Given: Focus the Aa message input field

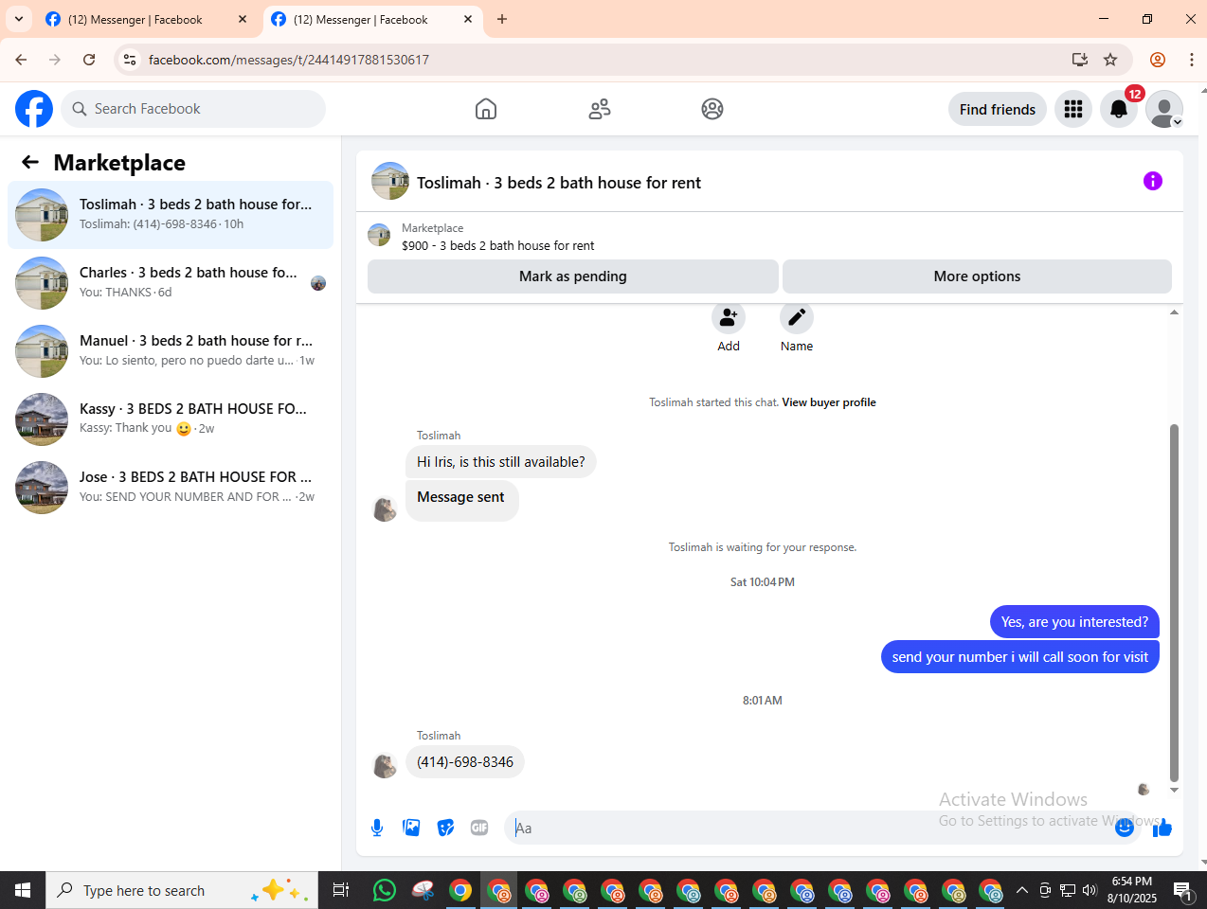Looking at the screenshot, I should 808,828.
